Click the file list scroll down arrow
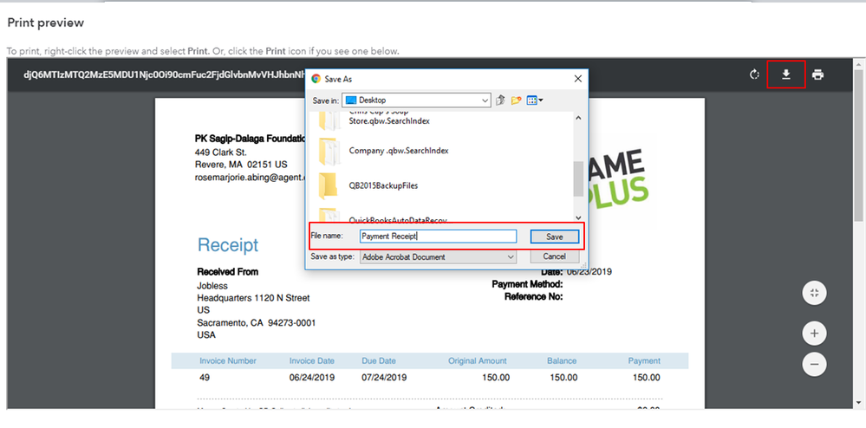 tap(578, 217)
